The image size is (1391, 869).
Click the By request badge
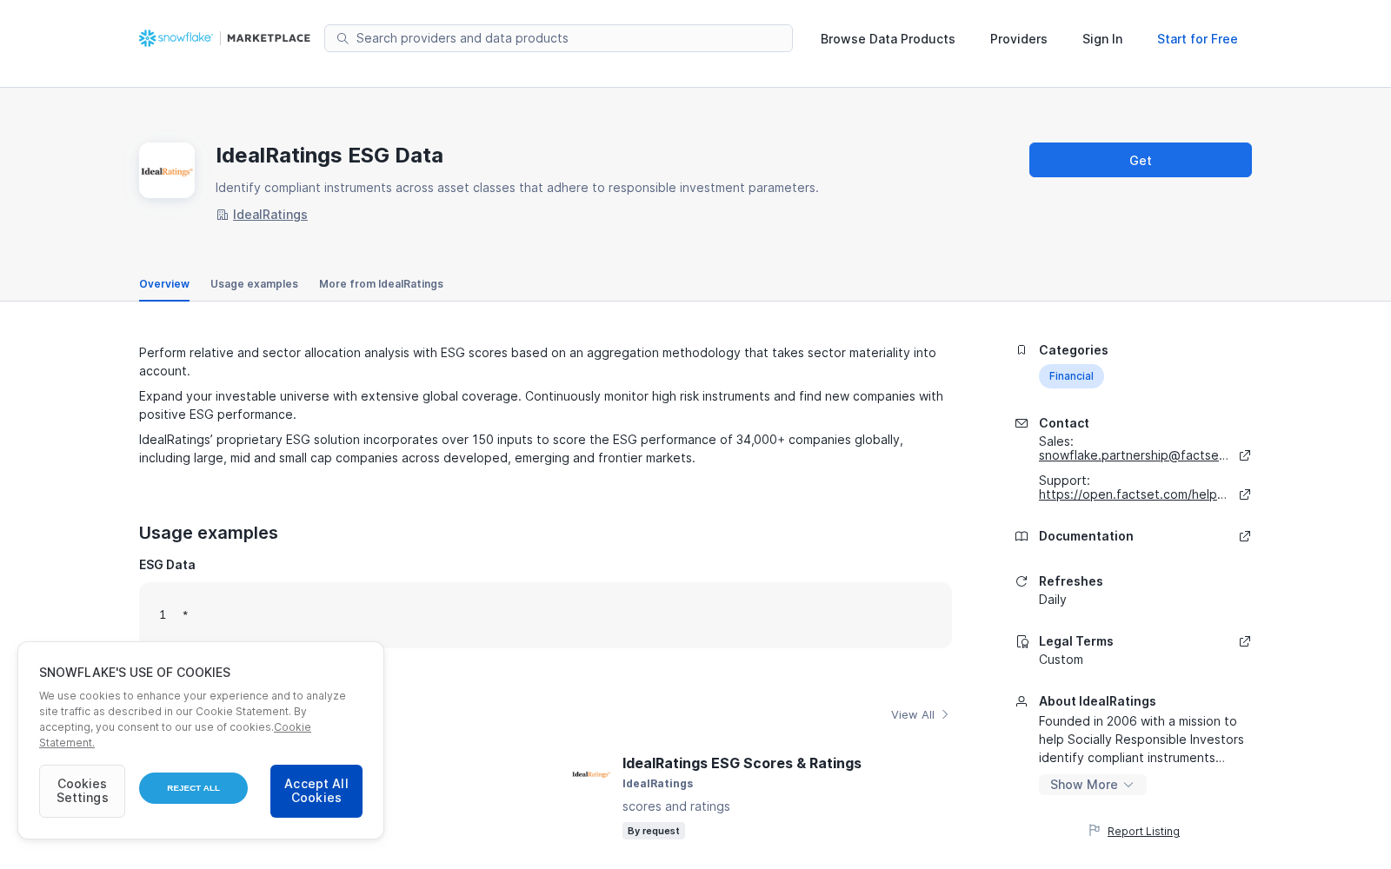(x=654, y=831)
